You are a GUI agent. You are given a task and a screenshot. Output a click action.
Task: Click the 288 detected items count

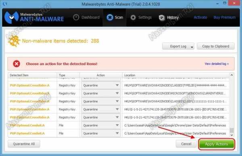[95, 41]
